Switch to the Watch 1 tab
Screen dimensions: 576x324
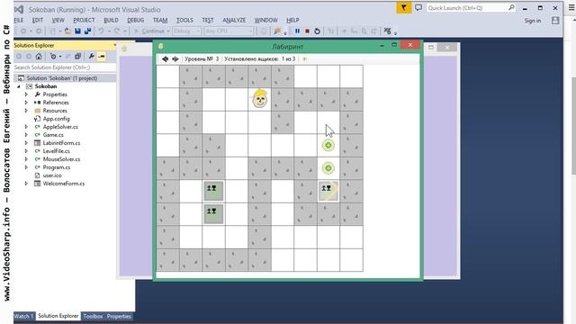24,316
